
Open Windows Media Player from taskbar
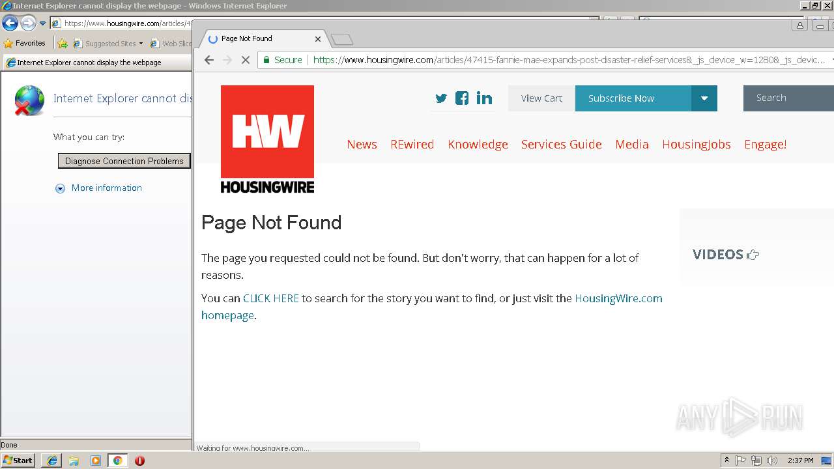96,461
